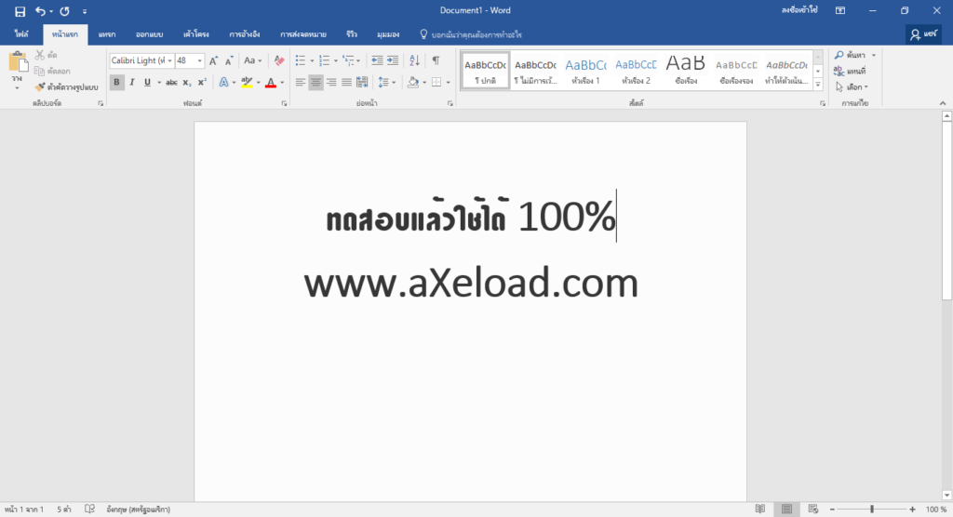
Task: Switch to the แทรก (Insert) tab
Action: [107, 34]
